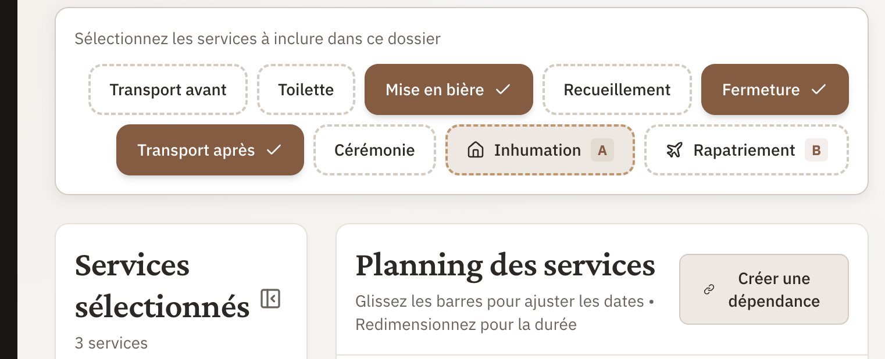Click the B badge on the Rapatriement chip
Screen dimensions: 885x359
(x=816, y=150)
